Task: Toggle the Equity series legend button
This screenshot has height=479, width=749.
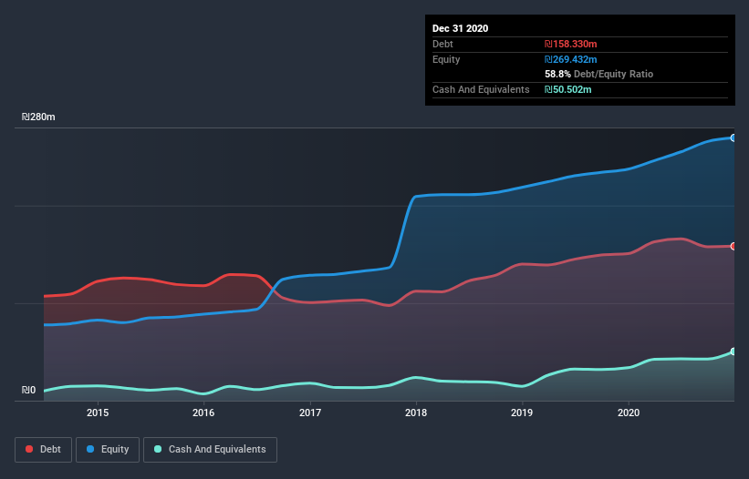Action: 108,450
